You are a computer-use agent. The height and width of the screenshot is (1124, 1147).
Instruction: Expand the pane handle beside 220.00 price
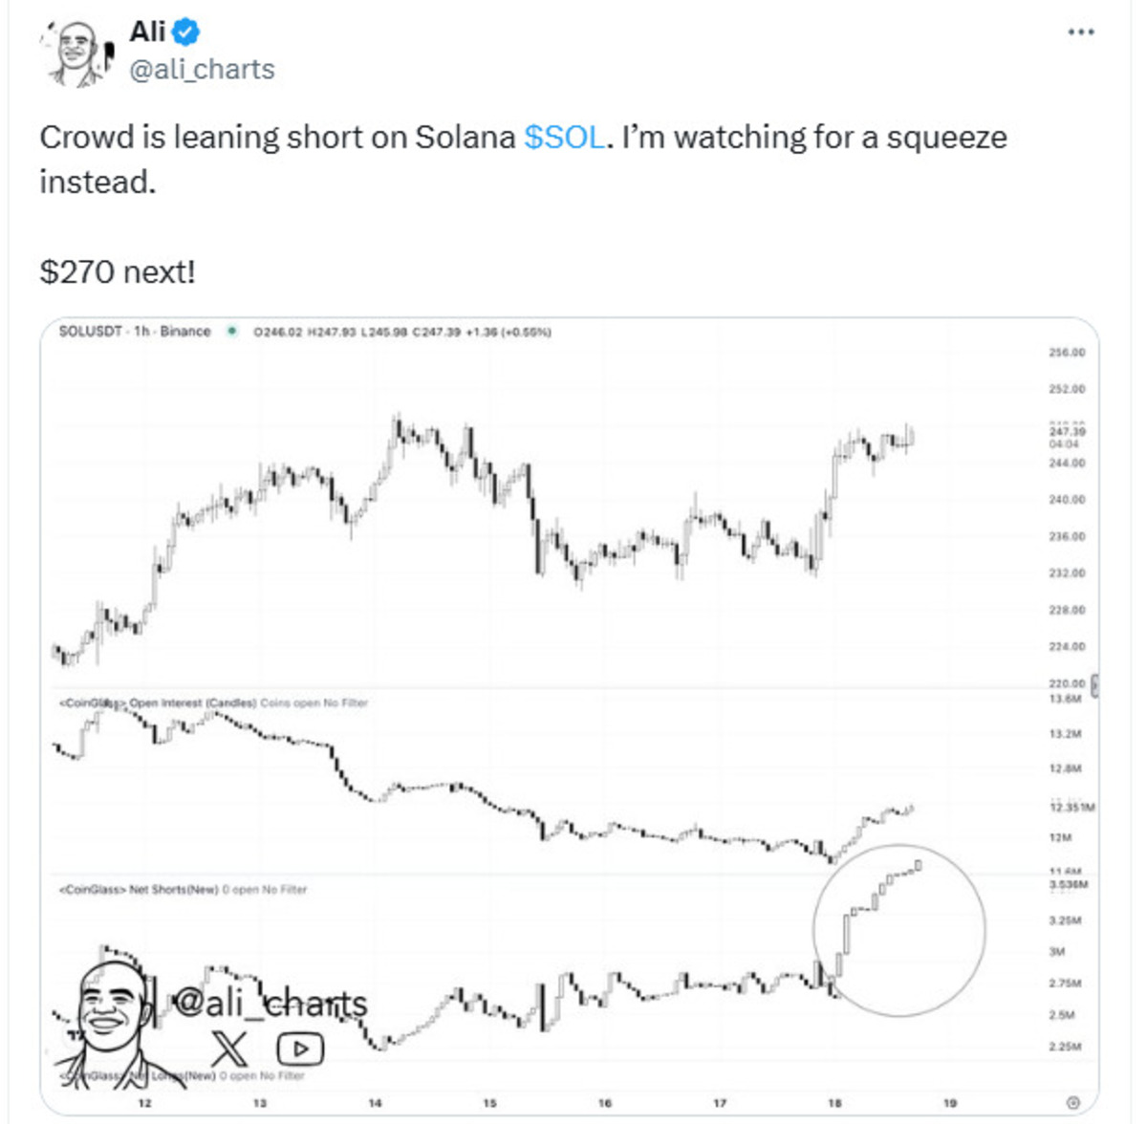pyautogui.click(x=1094, y=685)
